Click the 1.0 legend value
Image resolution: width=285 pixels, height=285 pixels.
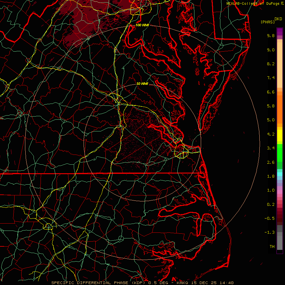(271, 190)
